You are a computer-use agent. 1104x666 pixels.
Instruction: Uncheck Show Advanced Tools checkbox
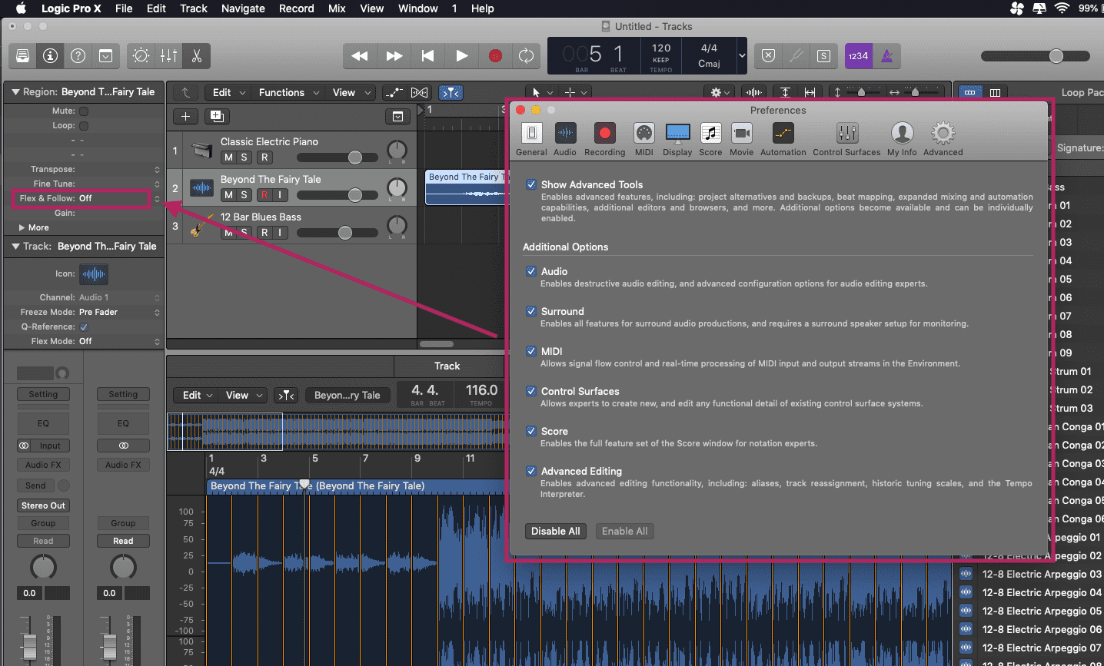(531, 184)
